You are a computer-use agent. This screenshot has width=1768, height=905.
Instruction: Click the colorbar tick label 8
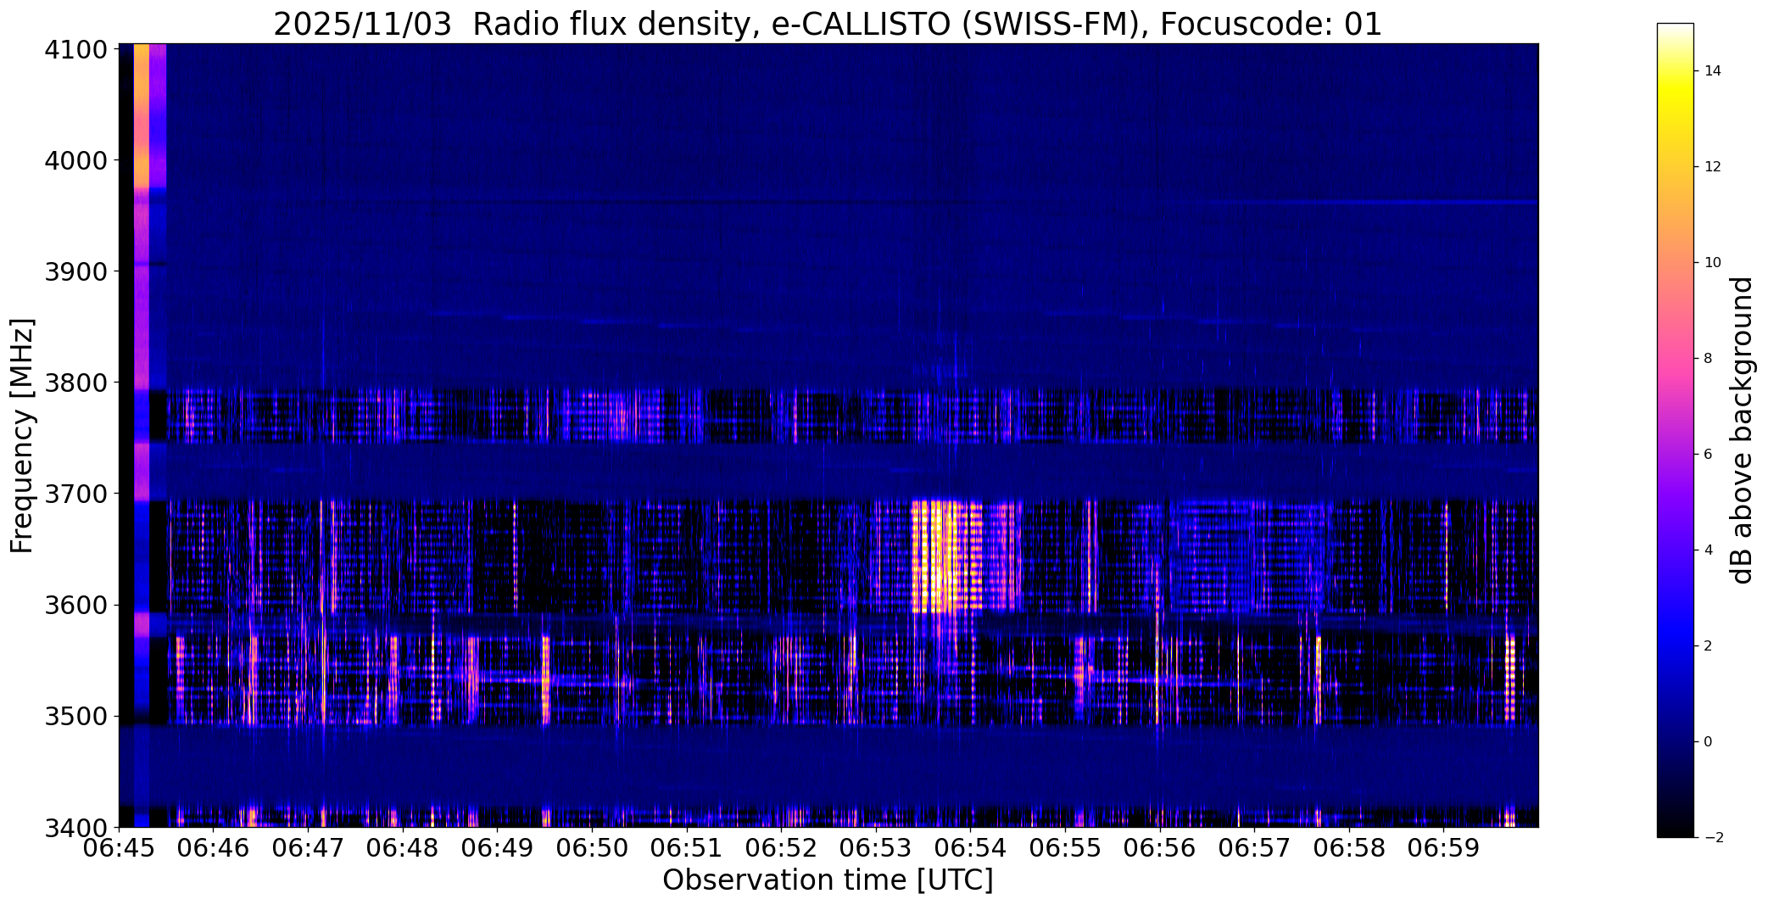[x=1708, y=359]
